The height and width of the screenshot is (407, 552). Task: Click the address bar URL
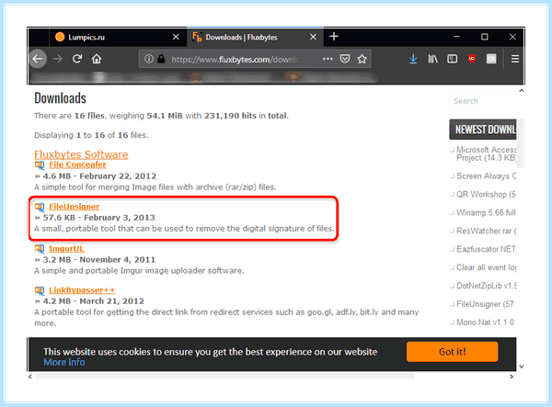(x=236, y=60)
